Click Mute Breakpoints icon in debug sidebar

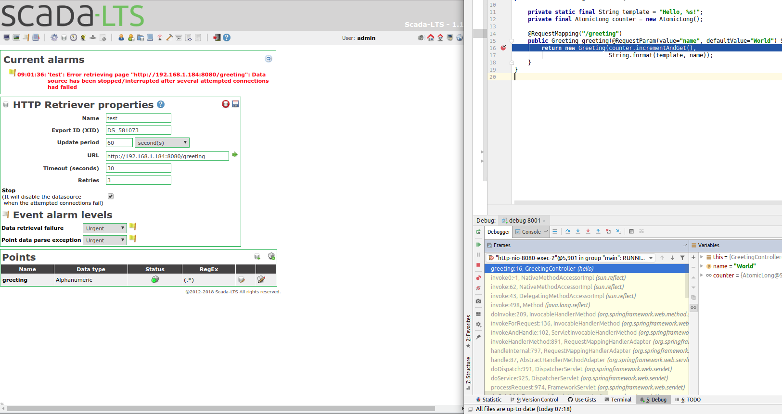[x=478, y=288]
